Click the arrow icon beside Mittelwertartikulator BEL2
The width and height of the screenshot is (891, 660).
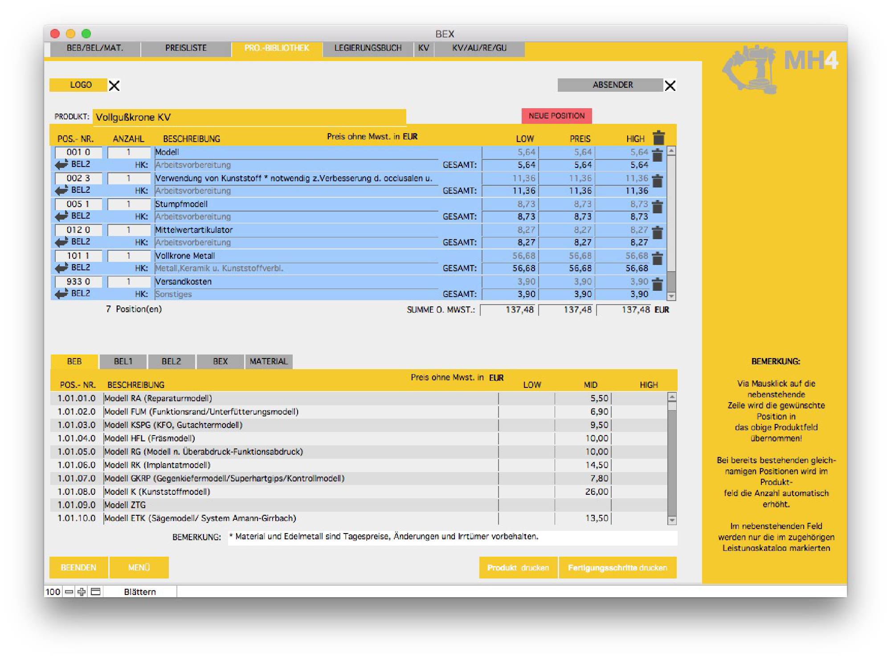(x=61, y=242)
